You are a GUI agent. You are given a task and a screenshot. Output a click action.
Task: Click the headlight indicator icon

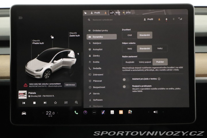tap(21, 18)
